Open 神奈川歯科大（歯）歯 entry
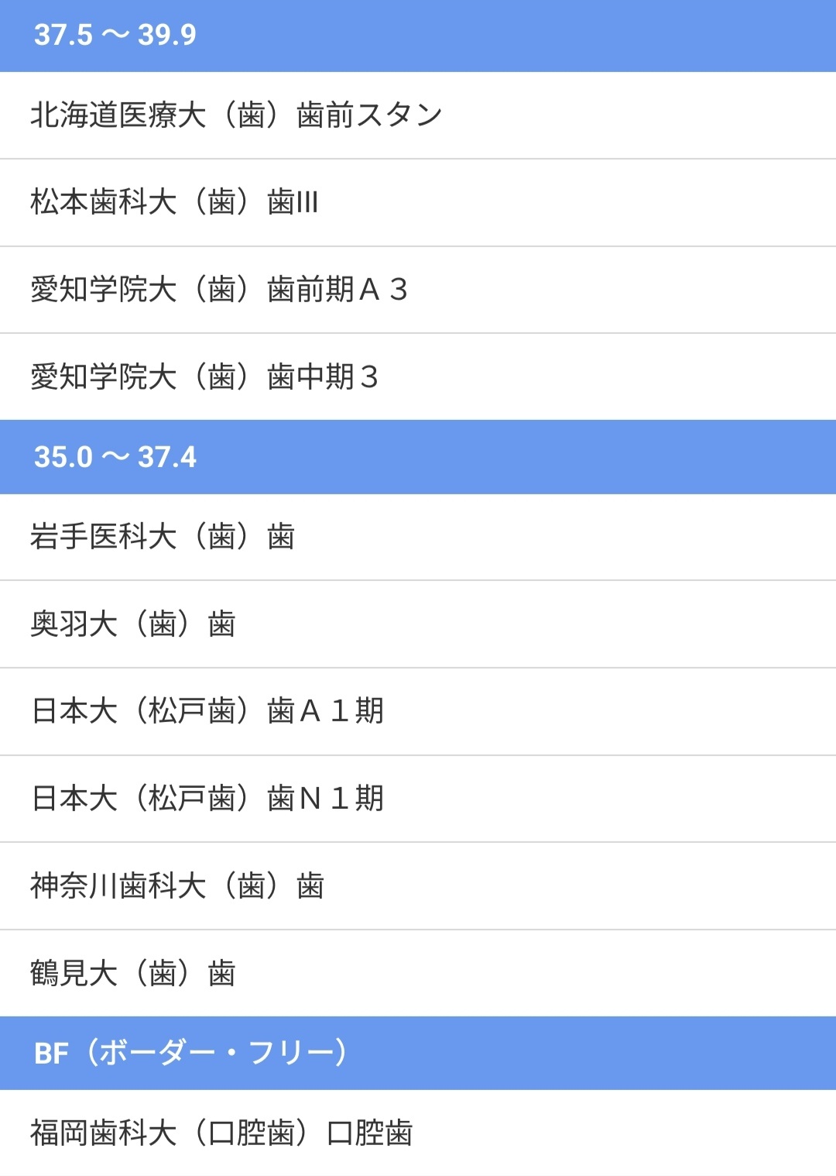This screenshot has width=836, height=1176. tap(177, 885)
